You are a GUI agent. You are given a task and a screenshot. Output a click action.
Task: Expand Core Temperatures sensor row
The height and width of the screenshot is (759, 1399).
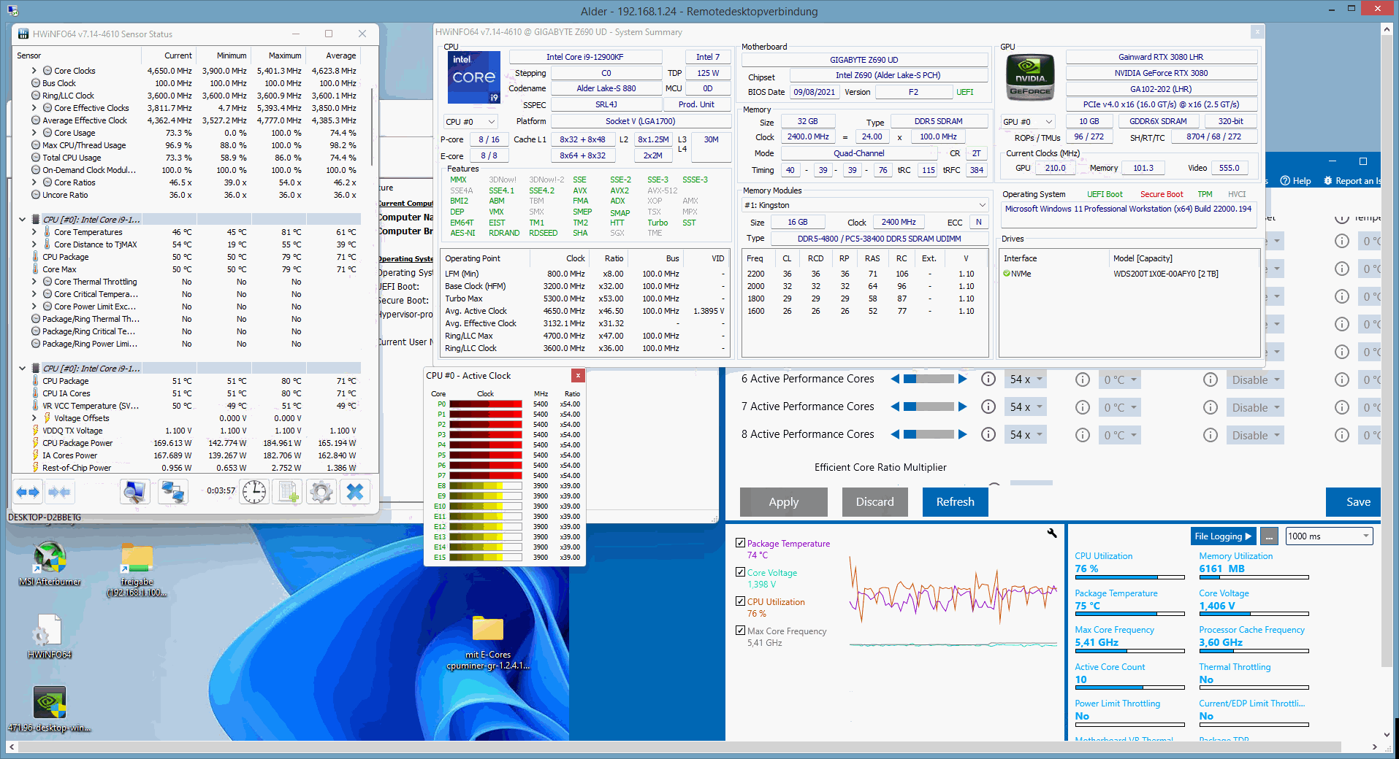click(x=34, y=232)
